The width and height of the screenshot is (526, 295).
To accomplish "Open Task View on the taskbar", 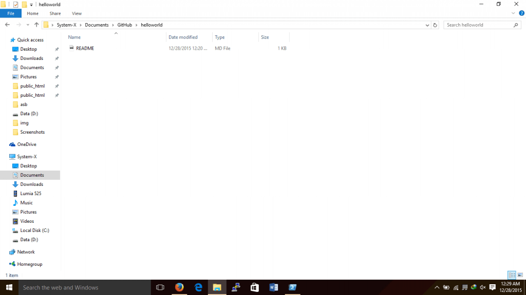I will [160, 287].
